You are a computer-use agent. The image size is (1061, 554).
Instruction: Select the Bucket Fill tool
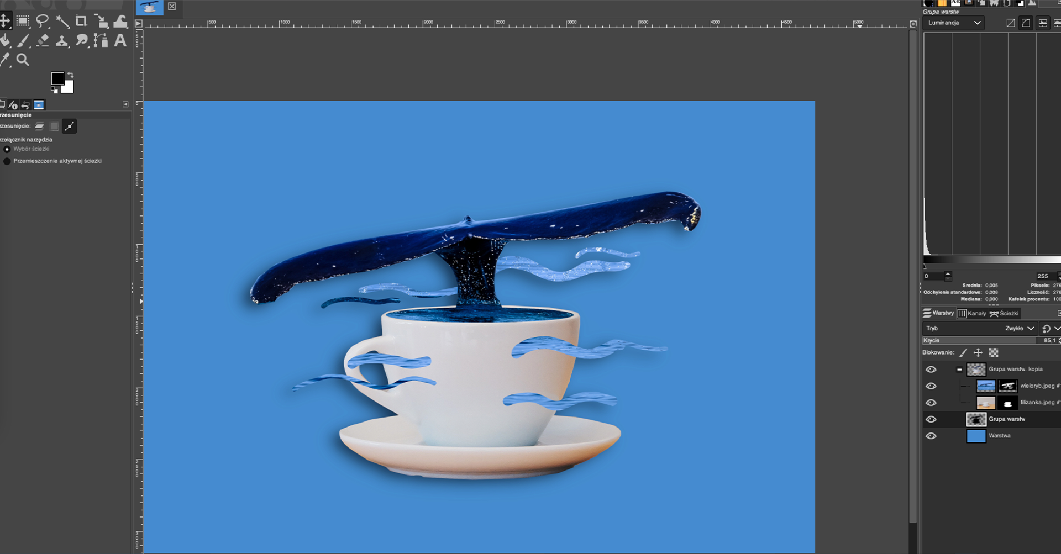(5, 41)
